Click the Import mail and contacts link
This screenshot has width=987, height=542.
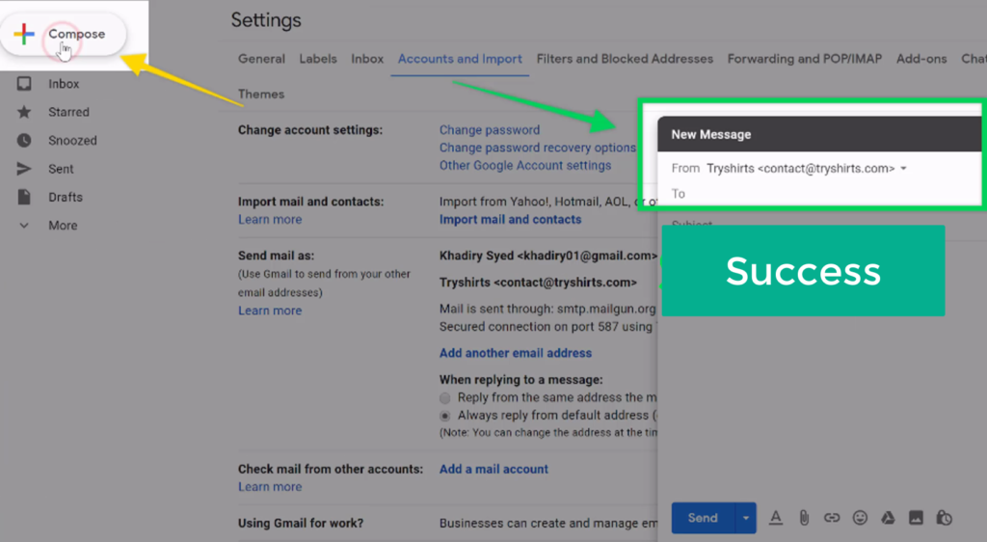tap(510, 219)
